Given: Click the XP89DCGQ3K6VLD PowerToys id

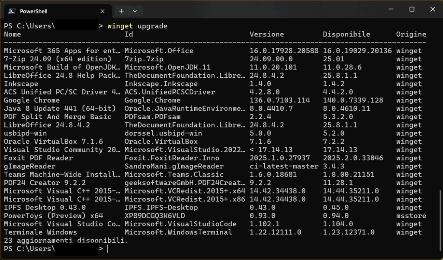Looking at the screenshot, I should point(155,216).
